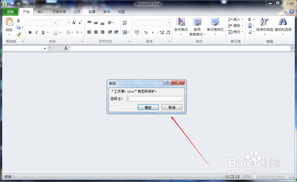
Task: Cancel the password dialog with 取消
Action: point(172,107)
